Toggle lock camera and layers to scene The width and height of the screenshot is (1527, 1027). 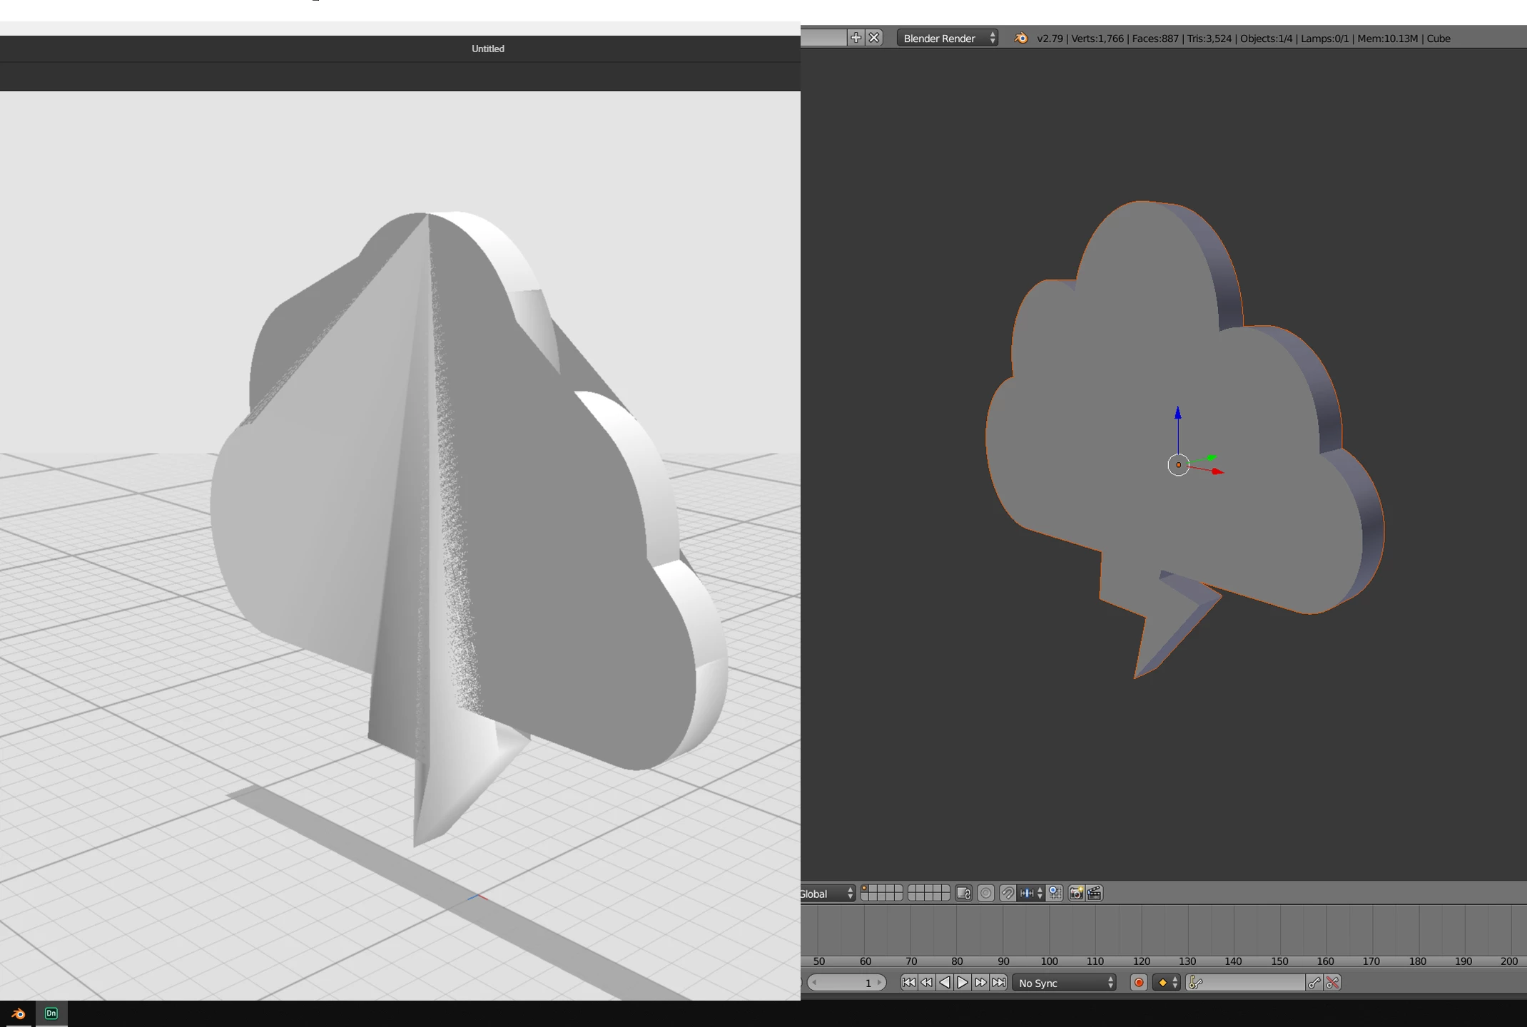tap(963, 893)
